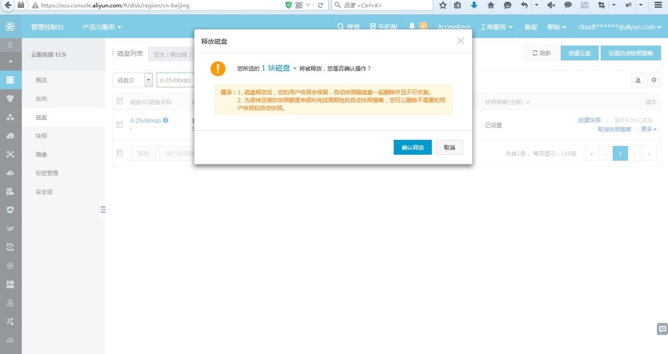The height and width of the screenshot is (354, 668).
Task: Click the search magnifier icon in header
Action: pyautogui.click(x=340, y=27)
